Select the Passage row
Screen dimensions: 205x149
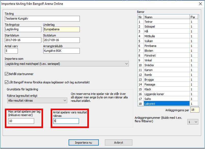click(168, 85)
